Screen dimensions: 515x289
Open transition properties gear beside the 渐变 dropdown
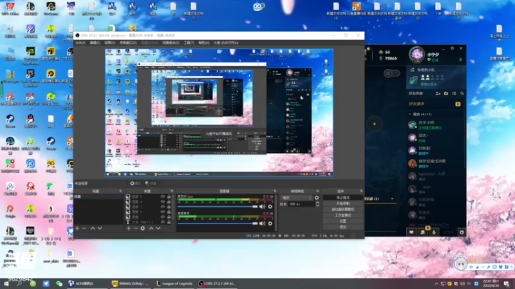[x=317, y=198]
